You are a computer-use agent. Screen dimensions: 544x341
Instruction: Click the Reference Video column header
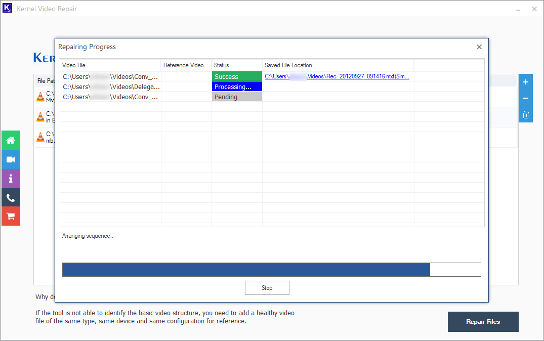[x=186, y=65]
